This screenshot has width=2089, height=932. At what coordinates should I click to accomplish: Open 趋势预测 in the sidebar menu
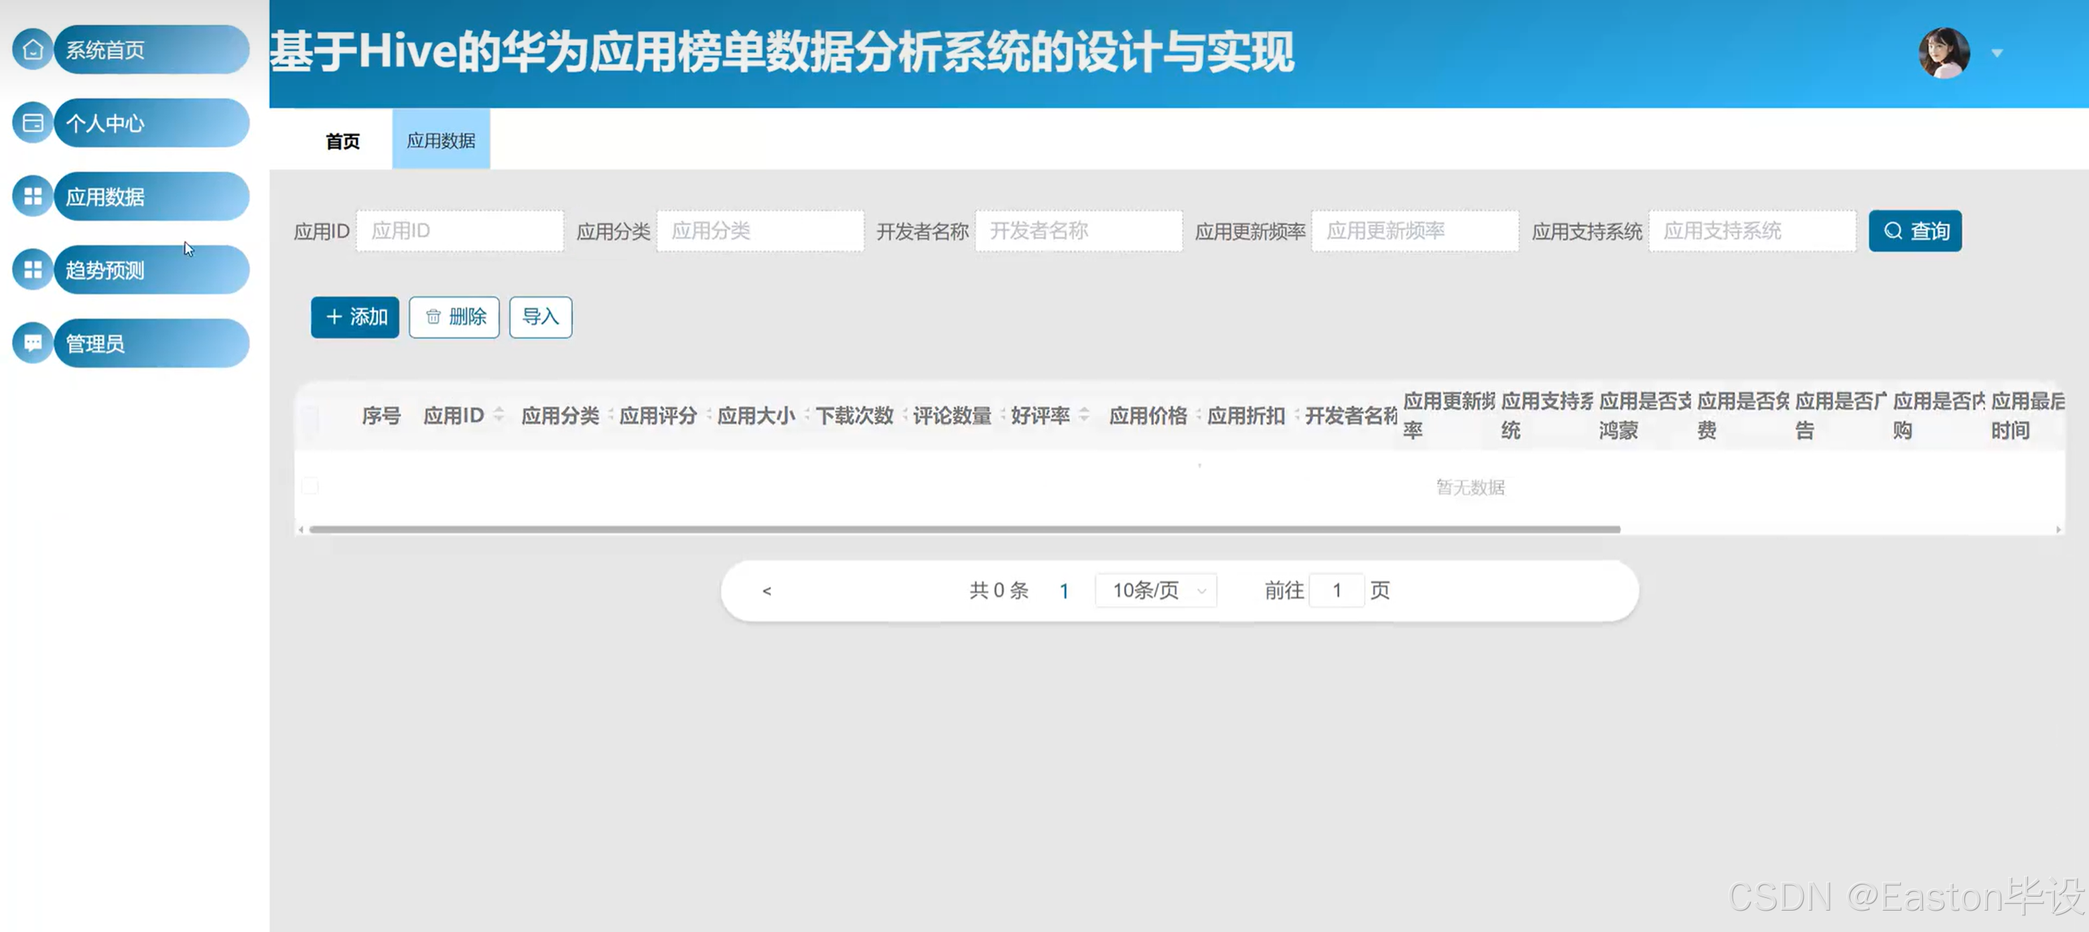click(151, 270)
